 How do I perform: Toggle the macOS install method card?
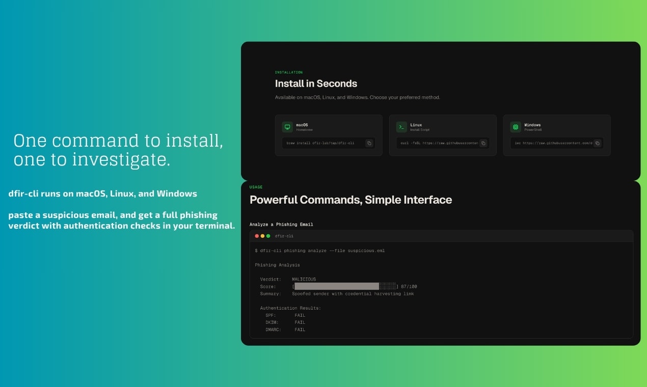[x=329, y=134]
